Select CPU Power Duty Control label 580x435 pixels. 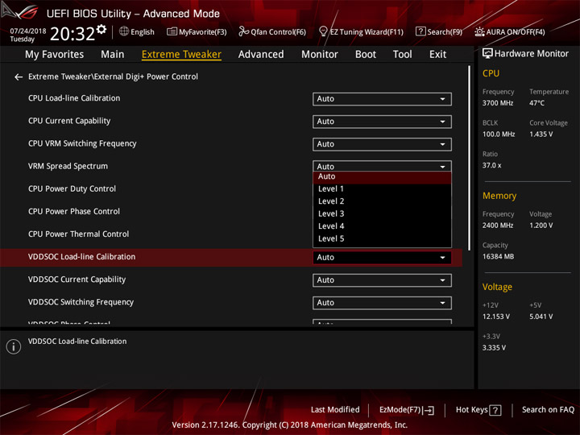pos(72,188)
